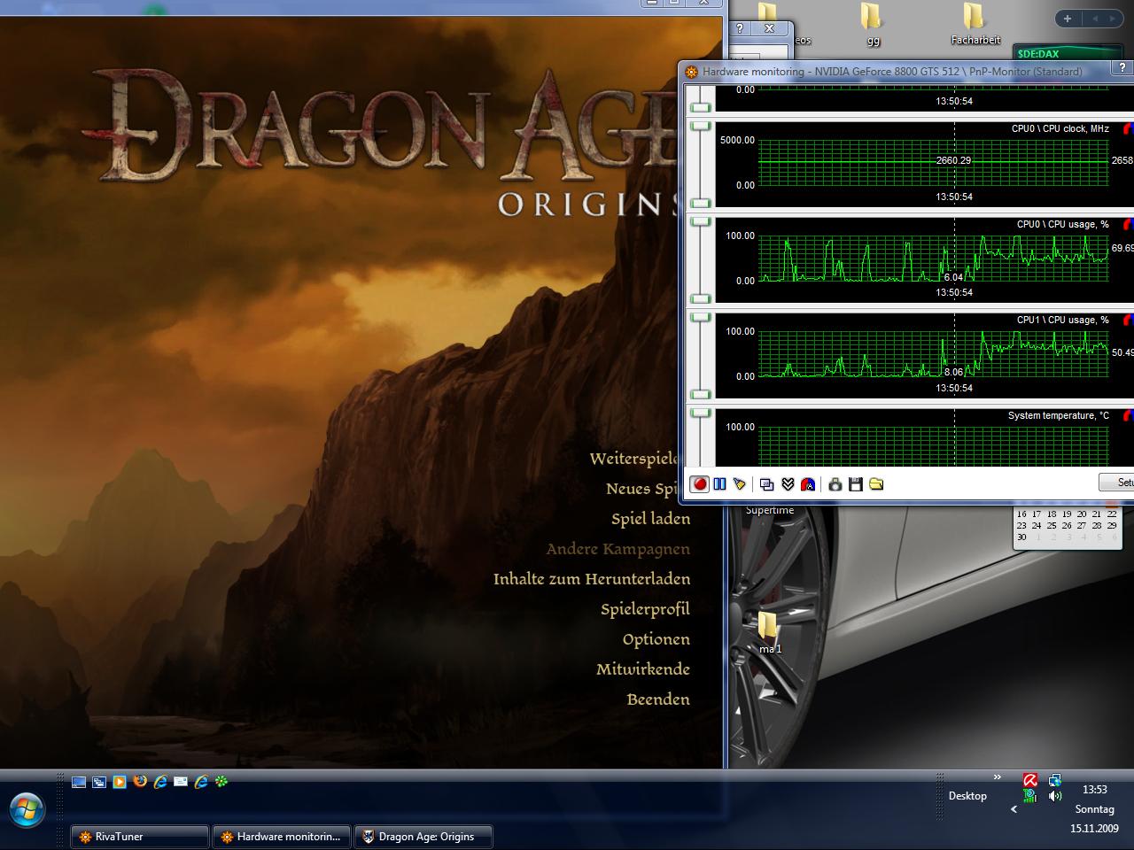This screenshot has height=850, width=1134.
Task: Choose Spiel laden in the game menu
Action: point(650,519)
